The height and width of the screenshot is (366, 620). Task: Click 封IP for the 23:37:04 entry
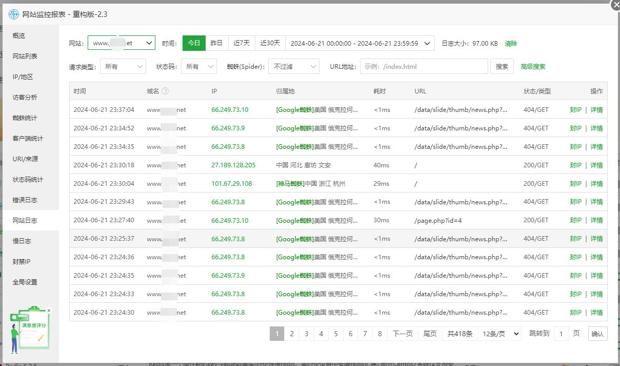point(575,110)
